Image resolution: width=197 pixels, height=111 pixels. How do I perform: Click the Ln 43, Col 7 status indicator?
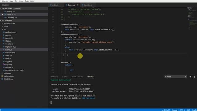pyautogui.click(x=166, y=110)
